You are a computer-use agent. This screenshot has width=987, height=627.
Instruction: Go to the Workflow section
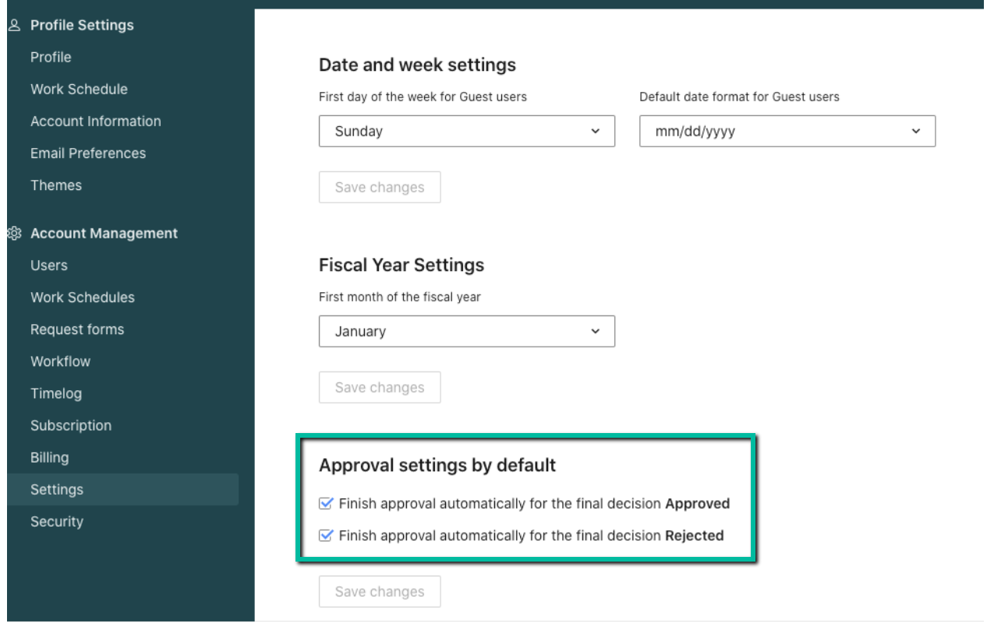[x=60, y=361]
